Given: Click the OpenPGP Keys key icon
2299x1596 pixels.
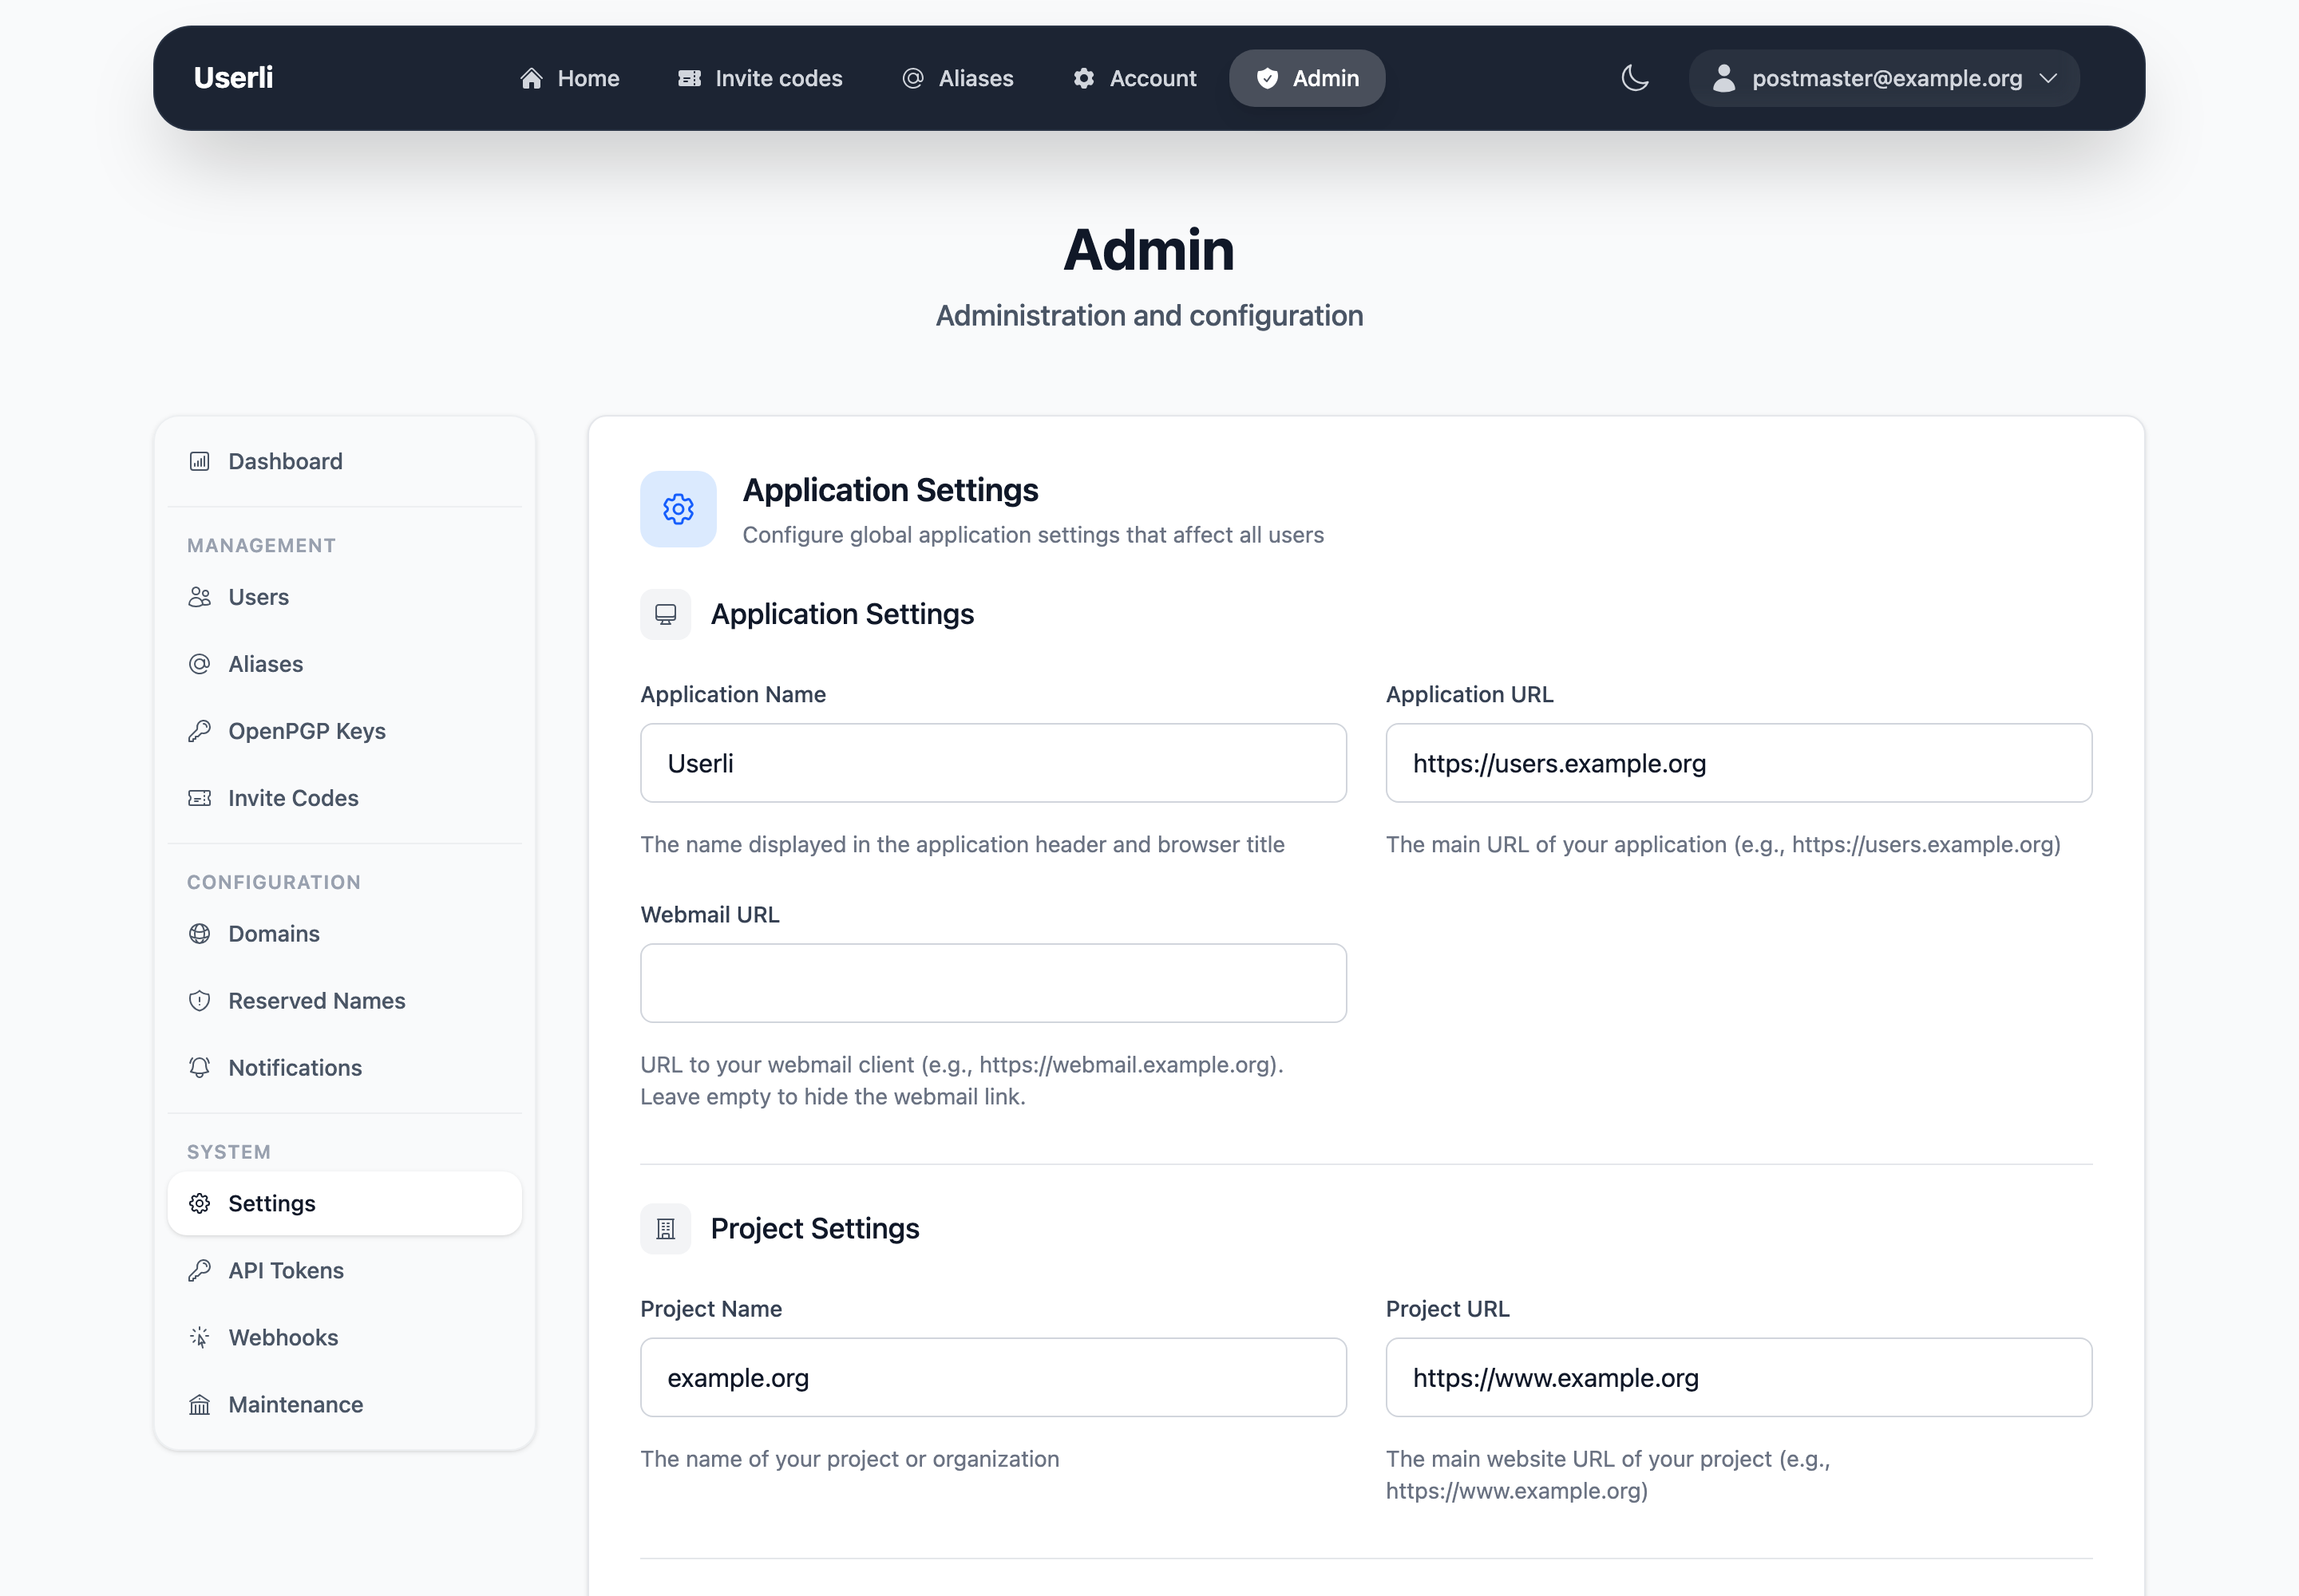Looking at the screenshot, I should [x=200, y=731].
